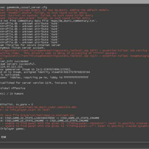
Task: Click the console command input box
Action: click(x=74, y=146)
